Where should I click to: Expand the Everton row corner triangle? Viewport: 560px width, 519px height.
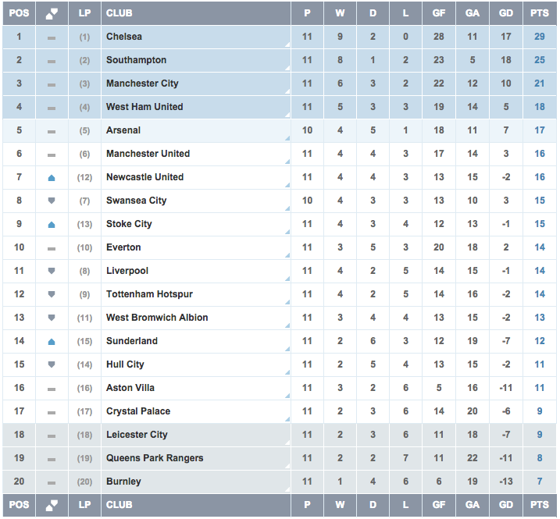[288, 255]
